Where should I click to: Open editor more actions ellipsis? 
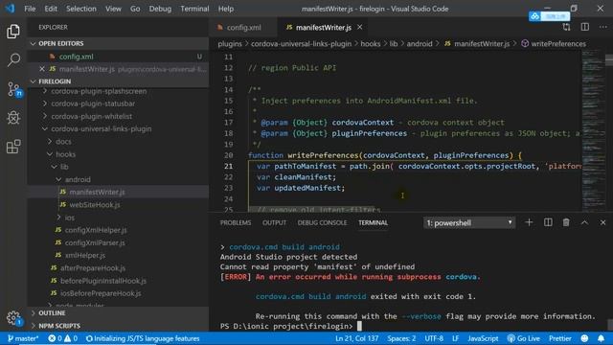tap(602, 27)
